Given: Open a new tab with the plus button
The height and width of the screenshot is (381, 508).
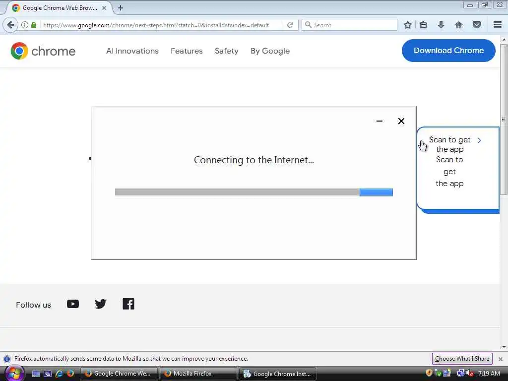Looking at the screenshot, I should coord(121,8).
